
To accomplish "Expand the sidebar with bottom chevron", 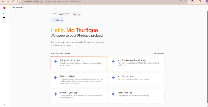I will [x=4, y=104].
